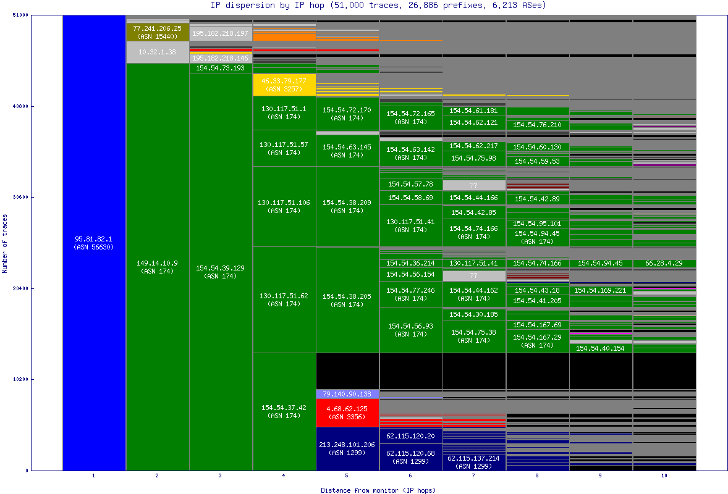Screen dimensions: 728x494
Task: Select the navy 213.248.101.206 block
Action: click(347, 448)
